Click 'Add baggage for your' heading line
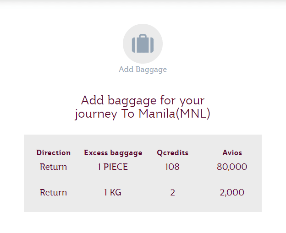The height and width of the screenshot is (233, 286). point(143,100)
